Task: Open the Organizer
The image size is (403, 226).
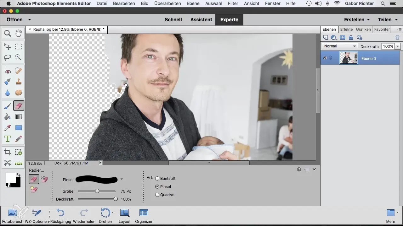Action: [144, 215]
